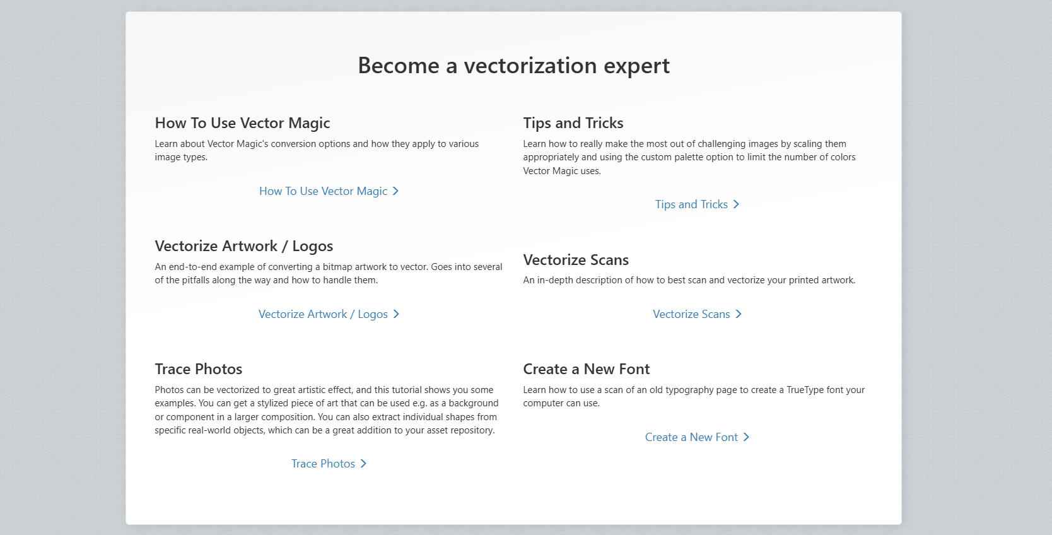This screenshot has width=1052, height=535.
Task: Click the Vectorize Artwork / Logos heading
Action: click(x=244, y=246)
